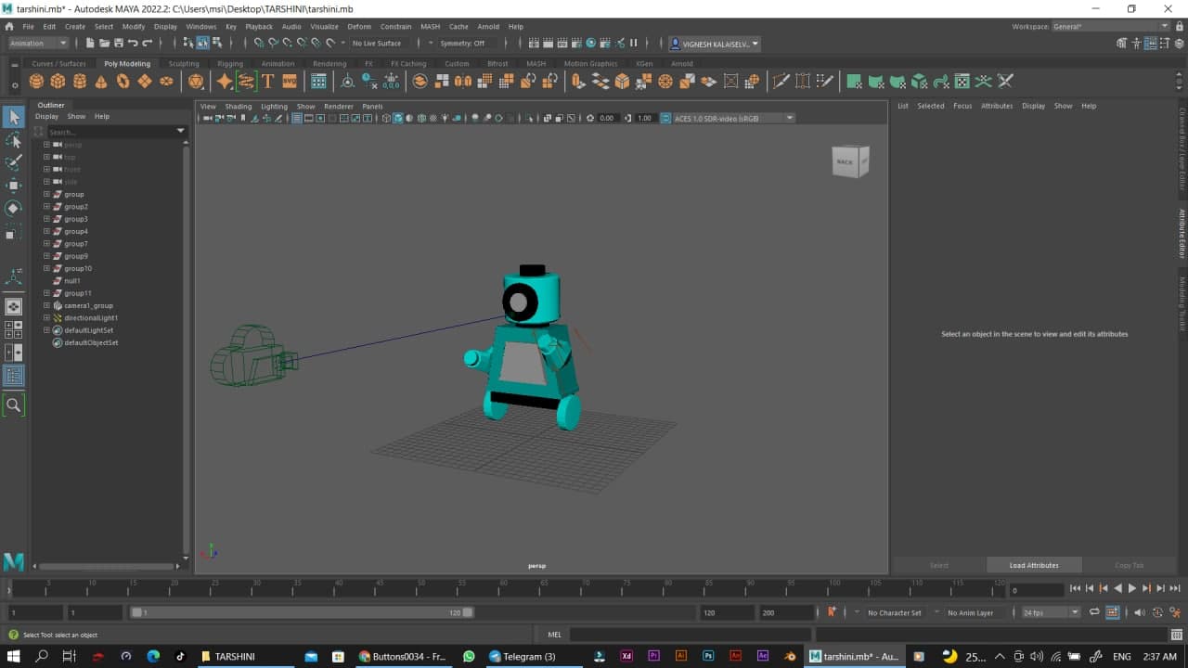The image size is (1188, 668).
Task: Create a polygon sphere from the shelf
Action: 36,82
